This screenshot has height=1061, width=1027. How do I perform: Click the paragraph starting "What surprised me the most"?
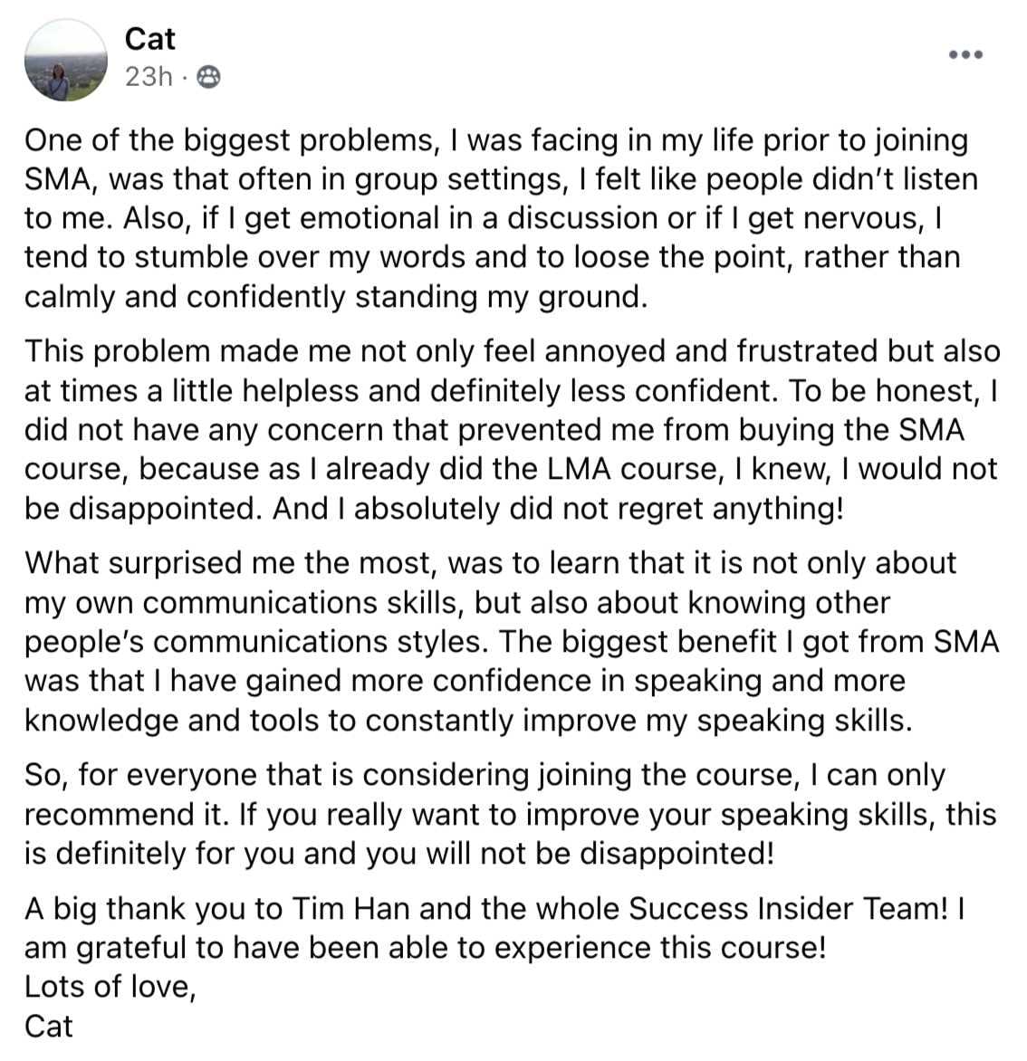click(x=512, y=641)
